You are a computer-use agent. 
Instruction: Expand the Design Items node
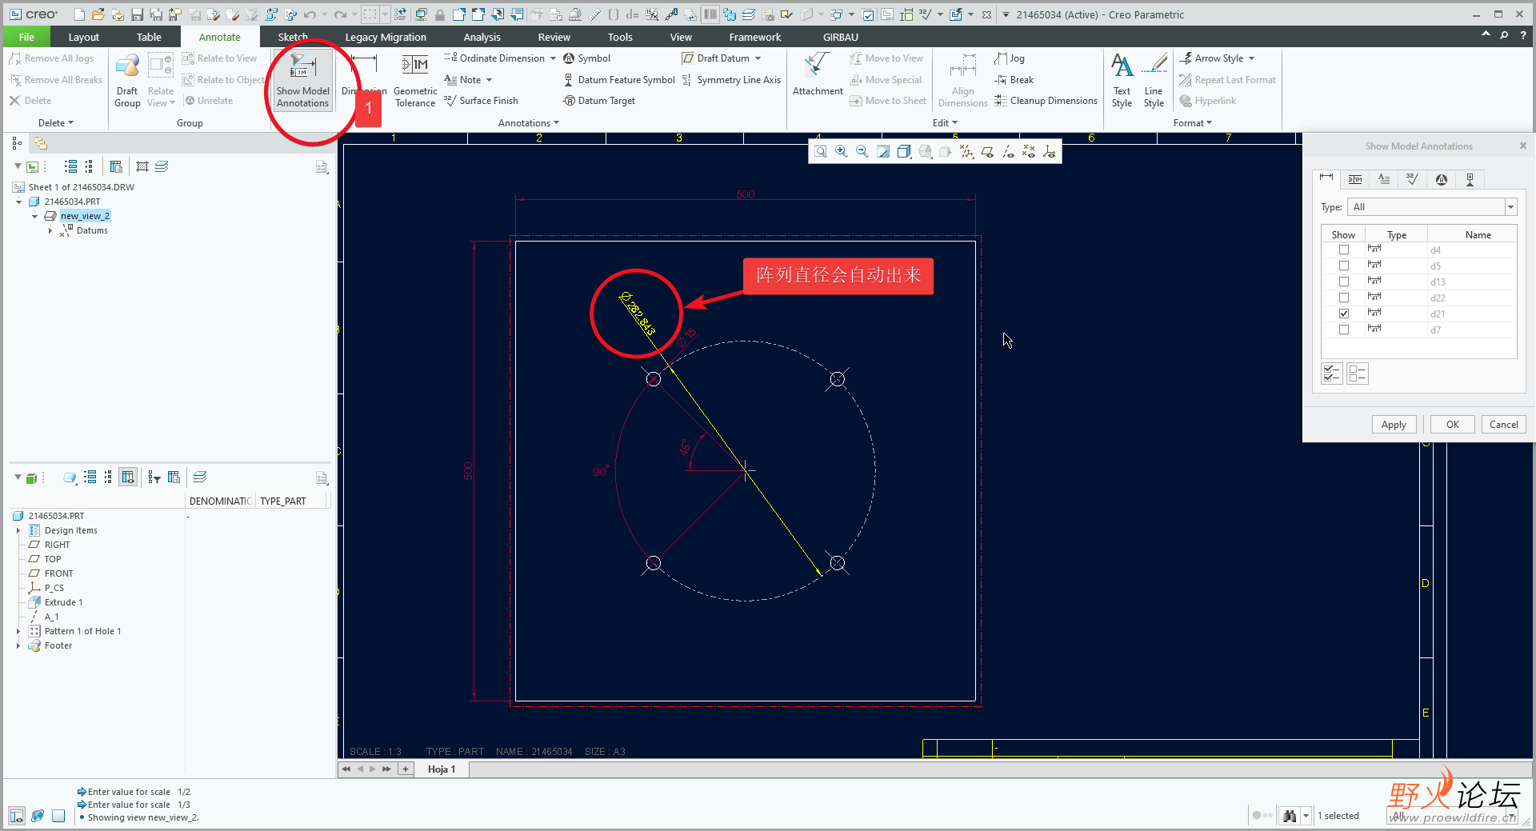point(18,530)
